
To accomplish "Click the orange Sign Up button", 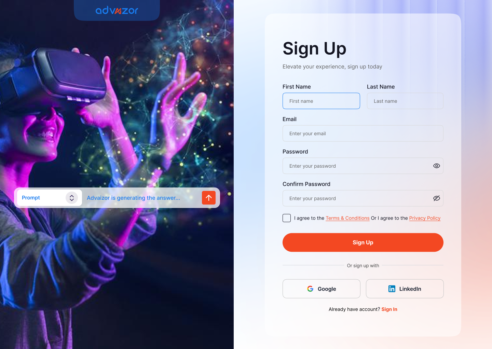I will [363, 242].
